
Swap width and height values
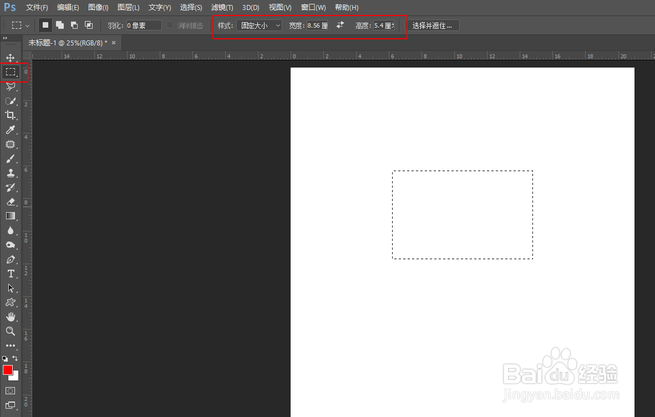point(341,25)
